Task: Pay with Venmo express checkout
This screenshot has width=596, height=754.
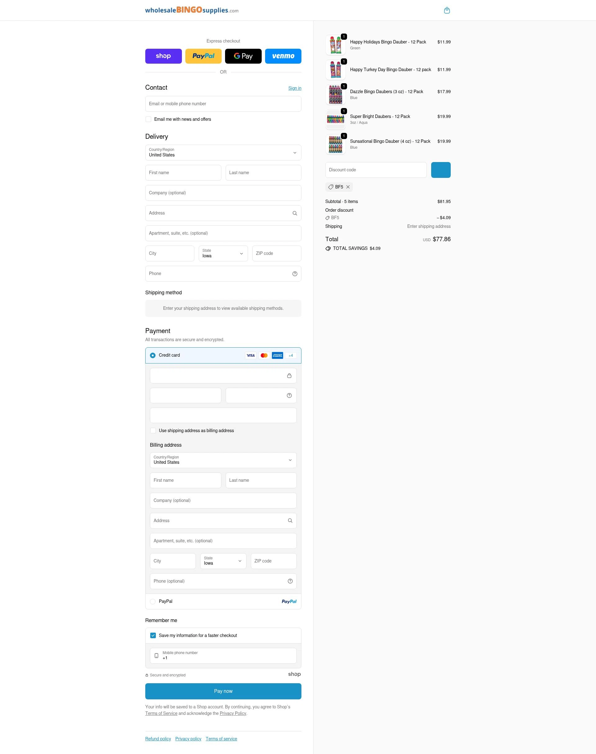Action: coord(283,56)
